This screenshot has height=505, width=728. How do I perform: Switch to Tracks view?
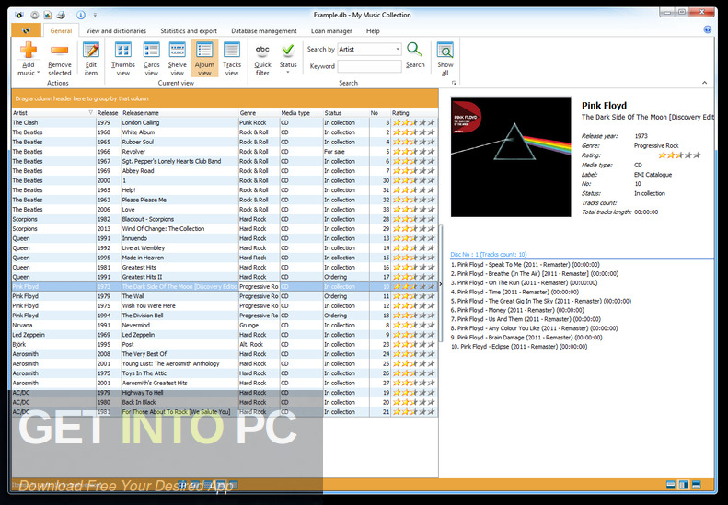pyautogui.click(x=232, y=59)
